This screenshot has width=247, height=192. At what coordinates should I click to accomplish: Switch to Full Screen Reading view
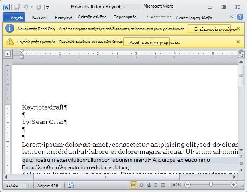coord(141,185)
